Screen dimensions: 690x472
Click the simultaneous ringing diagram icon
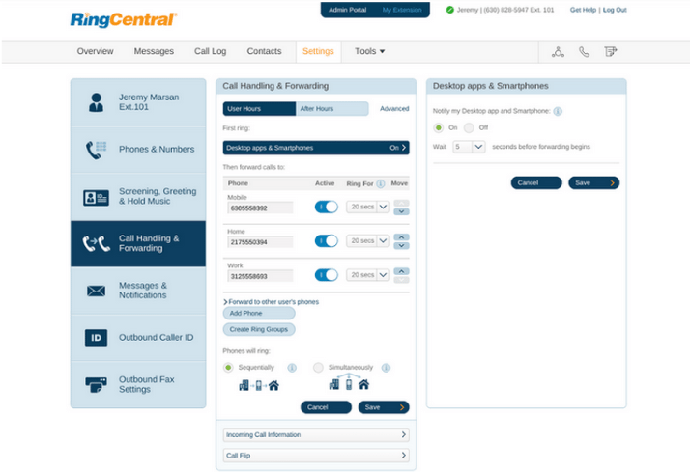point(349,382)
